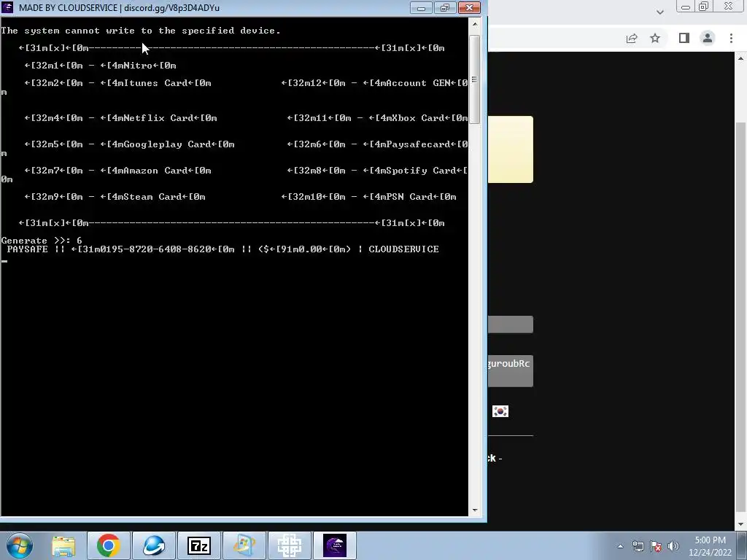Open the clock showing 5:00 PM

point(710,540)
